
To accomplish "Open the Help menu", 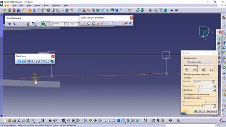I will pyautogui.click(x=66, y=6).
